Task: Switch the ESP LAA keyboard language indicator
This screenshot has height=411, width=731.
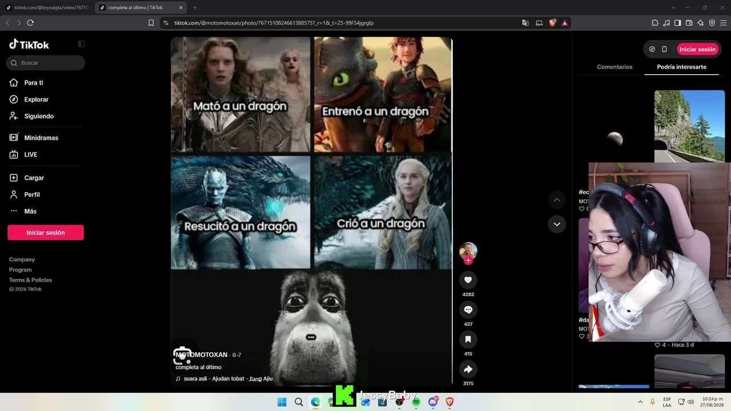Action: (667, 402)
